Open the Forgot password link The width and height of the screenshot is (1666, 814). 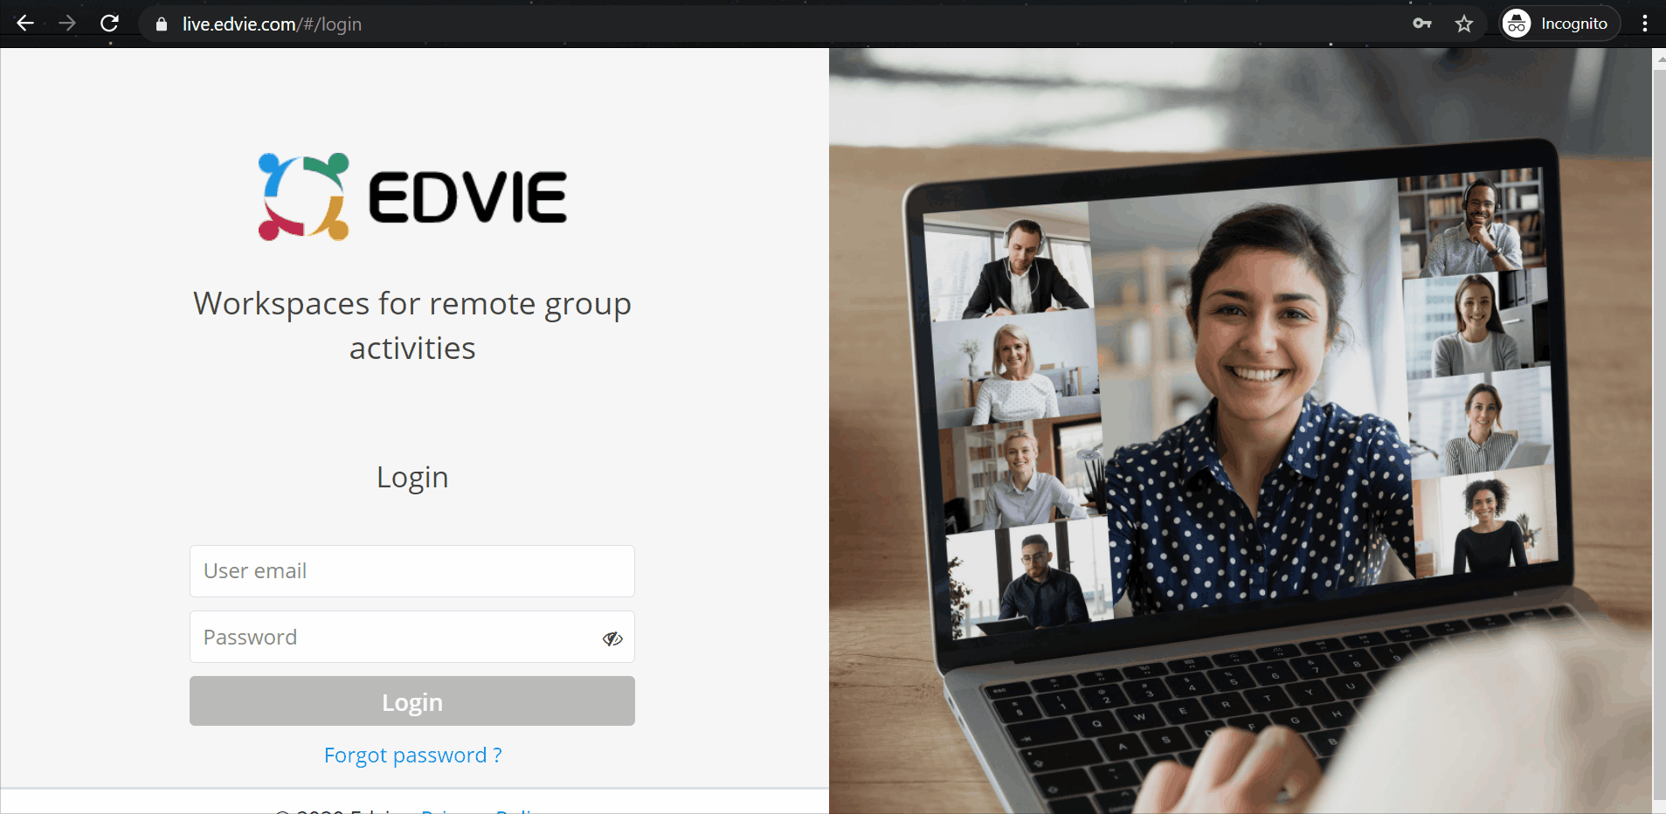pyautogui.click(x=412, y=755)
